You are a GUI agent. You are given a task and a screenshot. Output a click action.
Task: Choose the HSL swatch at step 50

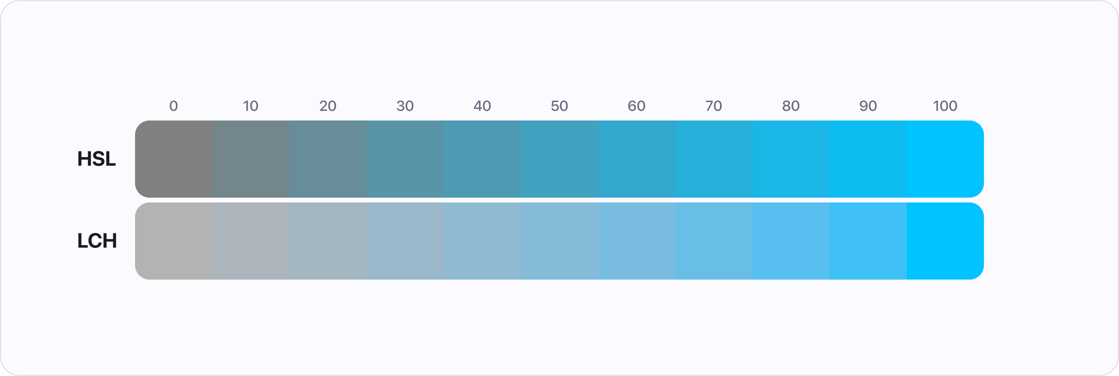[x=559, y=159]
